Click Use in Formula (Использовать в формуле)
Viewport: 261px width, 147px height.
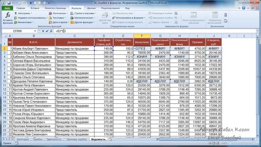point(128,18)
